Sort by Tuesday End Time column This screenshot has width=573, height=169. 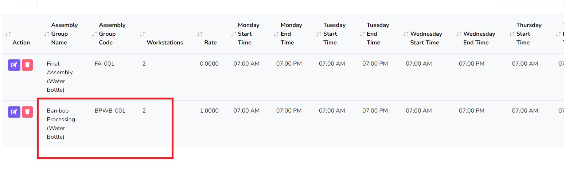(x=362, y=34)
